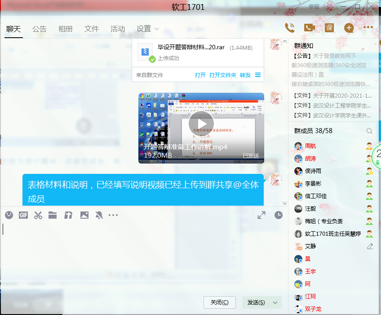This screenshot has height=315, width=381.
Task: Open message history clock icon
Action: coord(279,215)
